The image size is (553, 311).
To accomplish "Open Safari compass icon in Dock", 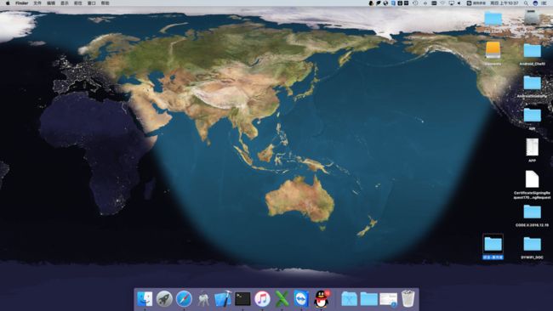I will 184,298.
